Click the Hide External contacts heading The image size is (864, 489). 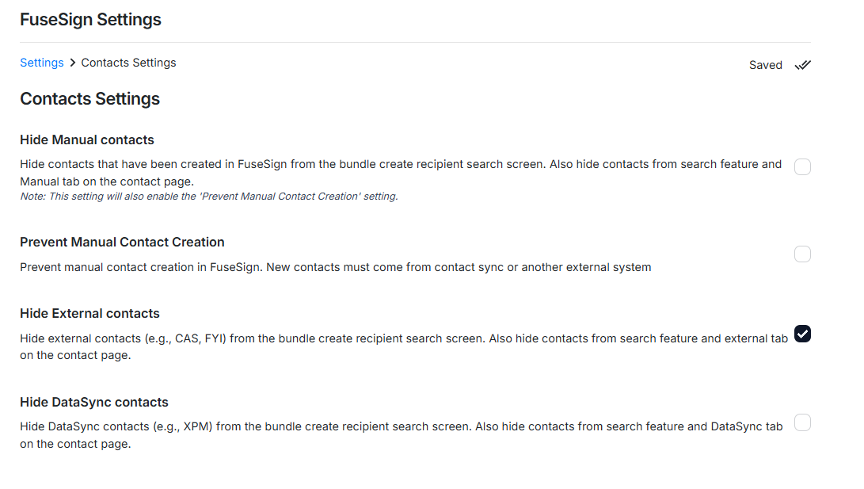click(89, 314)
